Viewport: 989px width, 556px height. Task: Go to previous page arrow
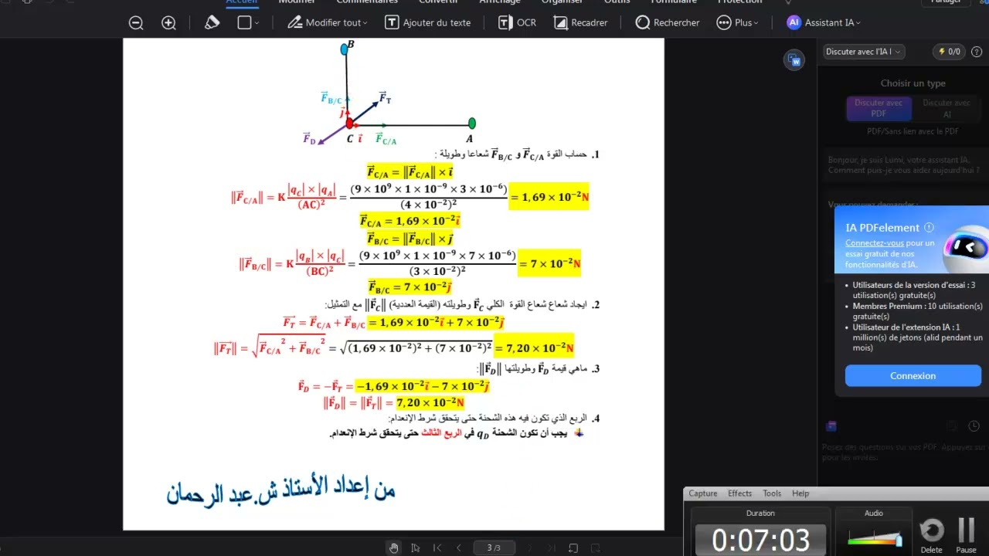[x=458, y=548]
